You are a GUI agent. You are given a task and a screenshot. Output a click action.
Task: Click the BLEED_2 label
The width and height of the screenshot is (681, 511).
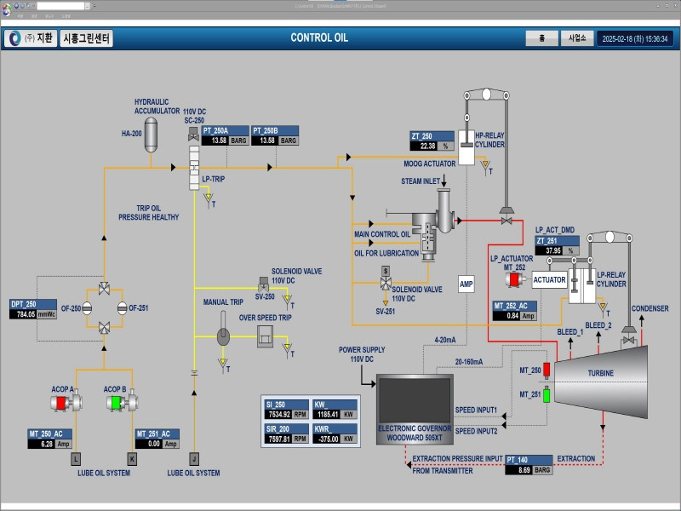pos(598,325)
